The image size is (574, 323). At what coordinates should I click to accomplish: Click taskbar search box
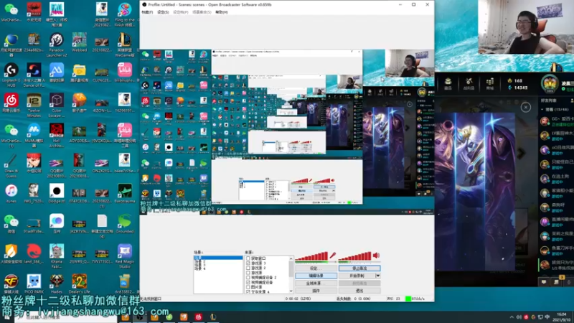tap(66, 317)
